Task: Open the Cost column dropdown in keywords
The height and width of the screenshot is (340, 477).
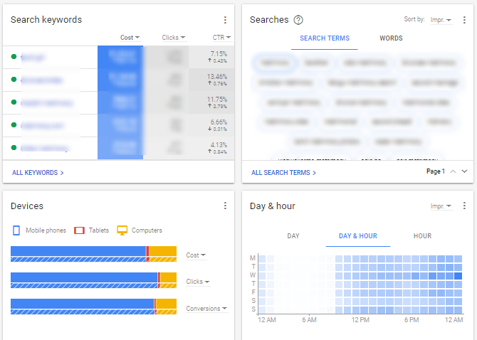Action: (130, 38)
